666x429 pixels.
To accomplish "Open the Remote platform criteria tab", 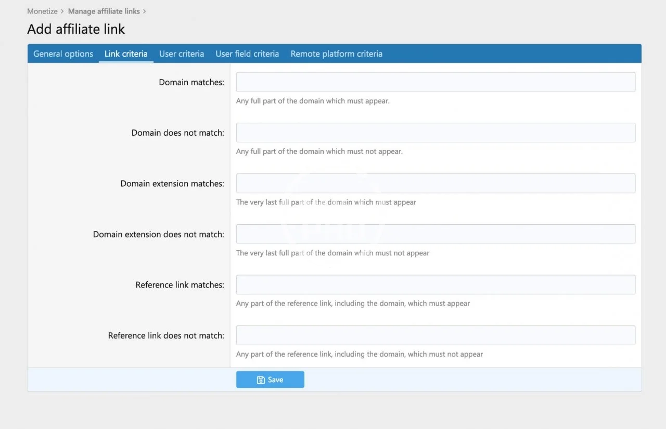I will 336,54.
